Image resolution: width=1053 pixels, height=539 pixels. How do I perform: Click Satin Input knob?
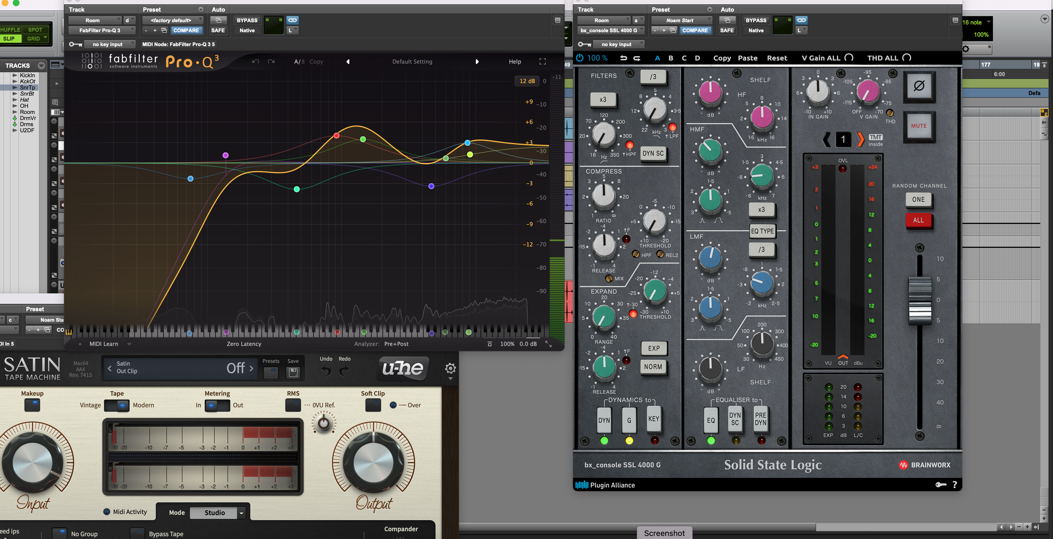pyautogui.click(x=33, y=462)
